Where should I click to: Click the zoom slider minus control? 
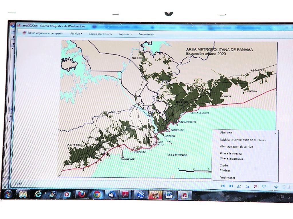[x=284, y=187]
